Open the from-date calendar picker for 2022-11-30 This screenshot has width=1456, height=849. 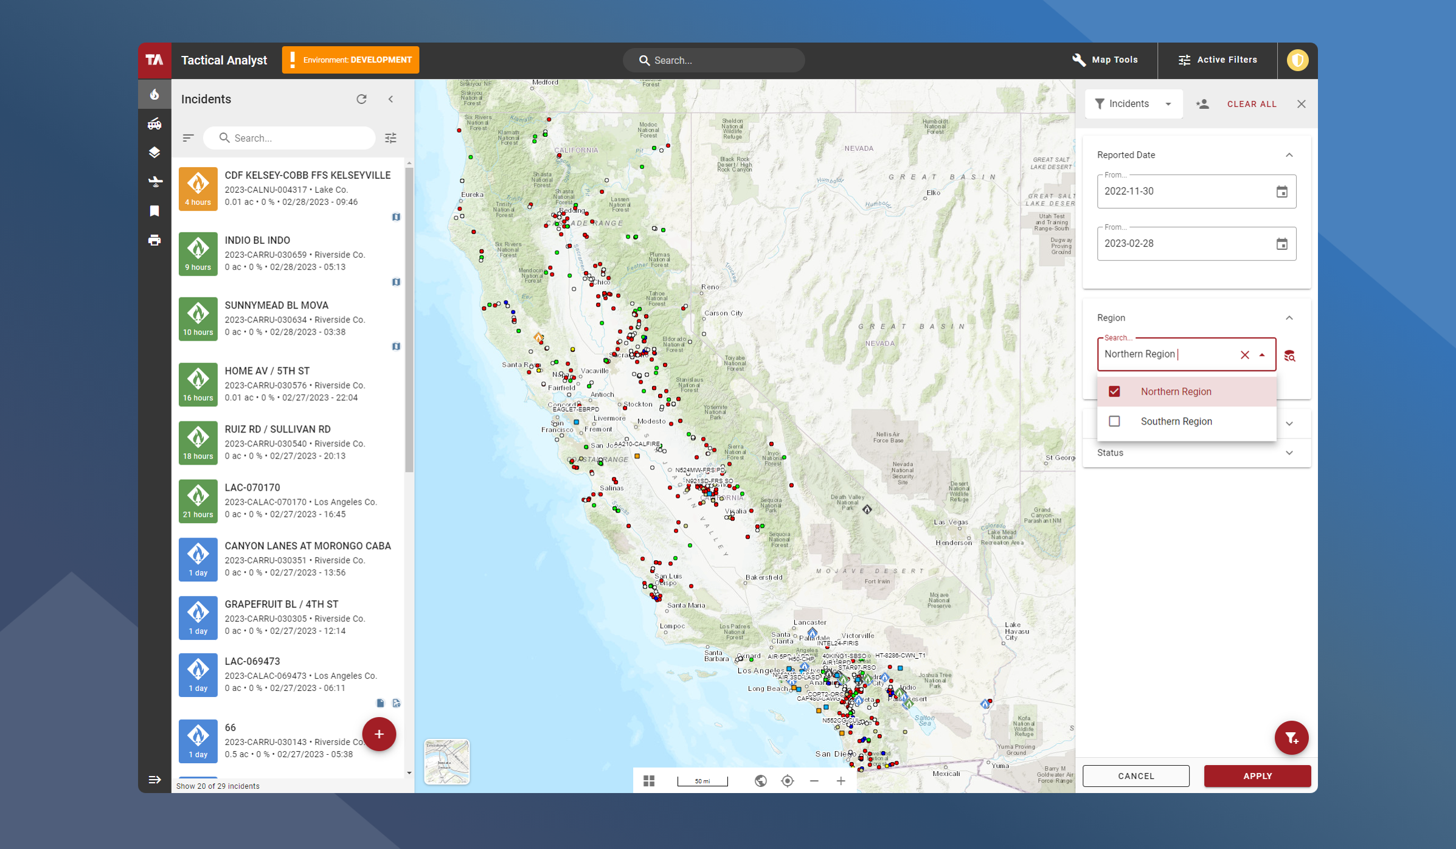1281,192
